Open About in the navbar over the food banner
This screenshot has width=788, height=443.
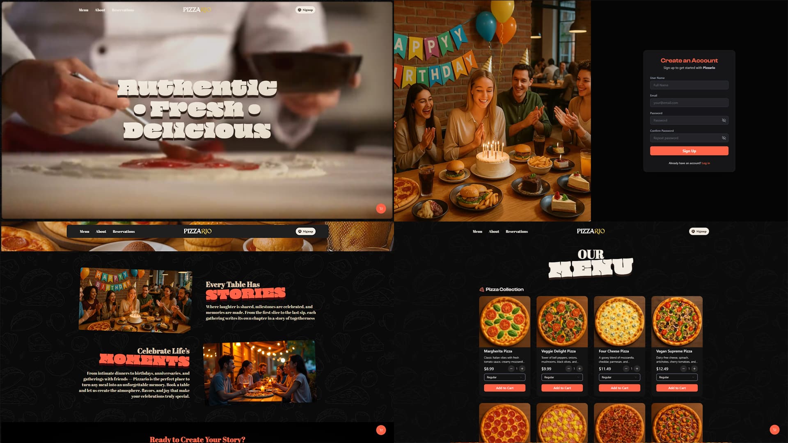101,232
